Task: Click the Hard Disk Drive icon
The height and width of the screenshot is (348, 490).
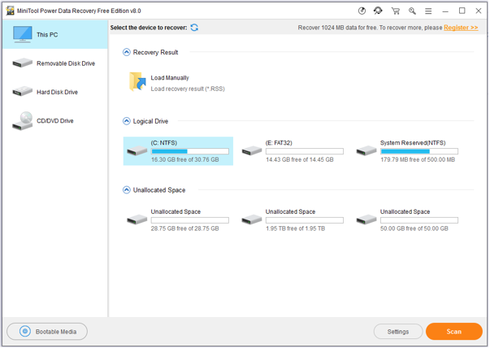Action: pos(22,91)
